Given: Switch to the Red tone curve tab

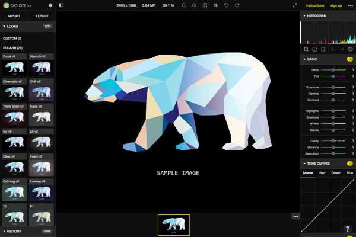Looking at the screenshot, I should coord(322,173).
